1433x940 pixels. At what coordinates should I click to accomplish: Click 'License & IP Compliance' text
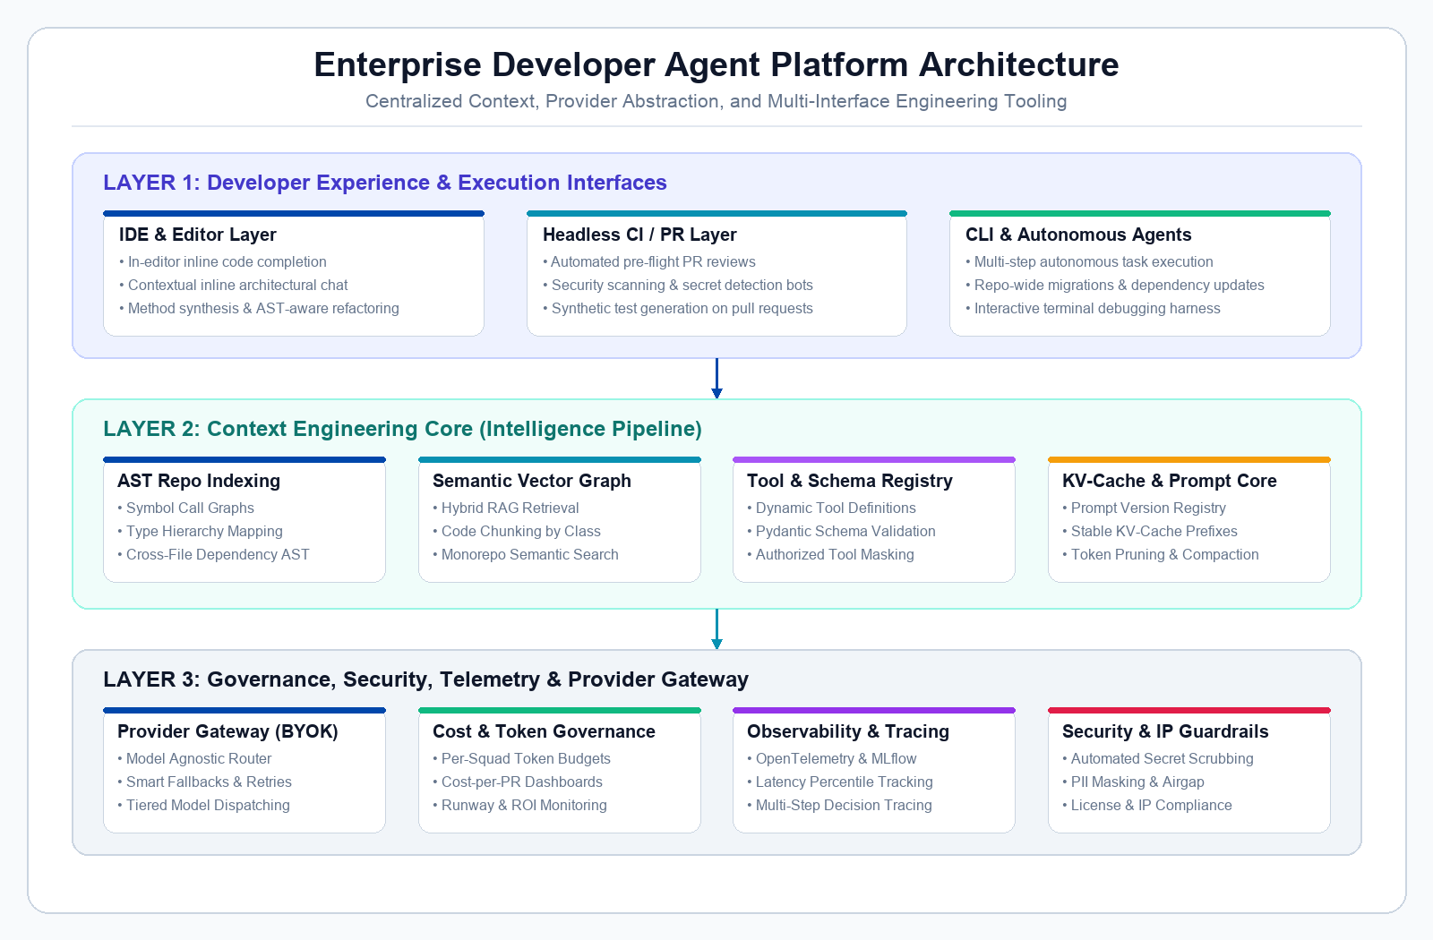[1147, 805]
